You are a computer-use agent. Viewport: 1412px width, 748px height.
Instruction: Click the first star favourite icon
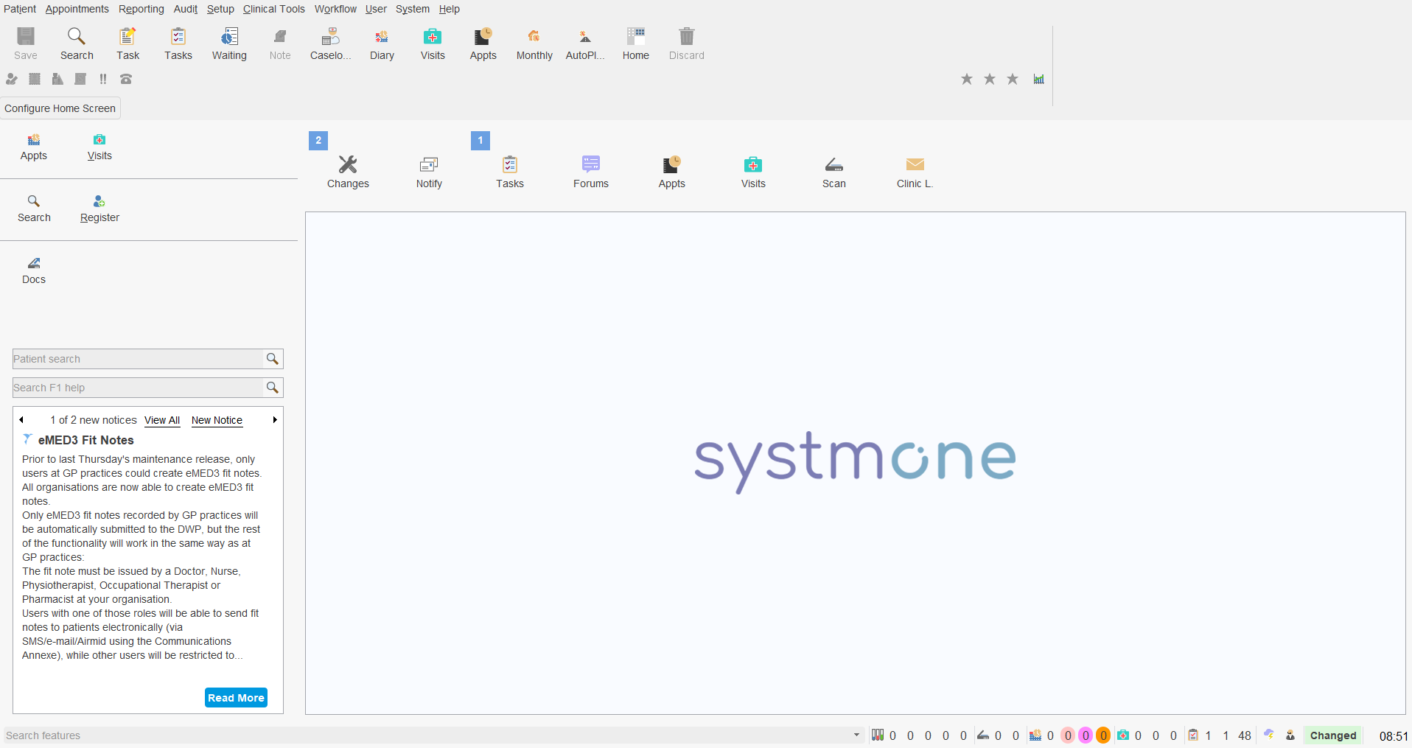click(967, 79)
